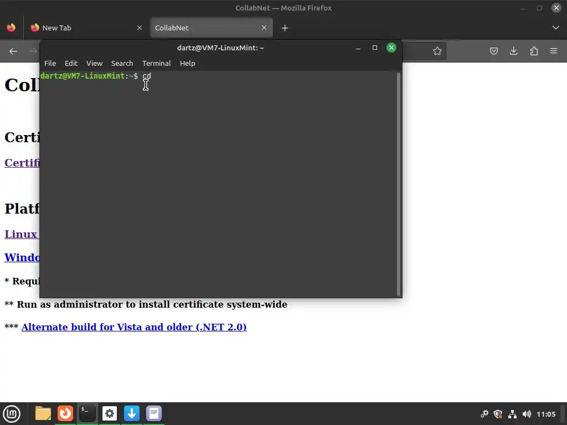The height and width of the screenshot is (425, 567).
Task: Click the update shield tray icon
Action: pos(498,414)
